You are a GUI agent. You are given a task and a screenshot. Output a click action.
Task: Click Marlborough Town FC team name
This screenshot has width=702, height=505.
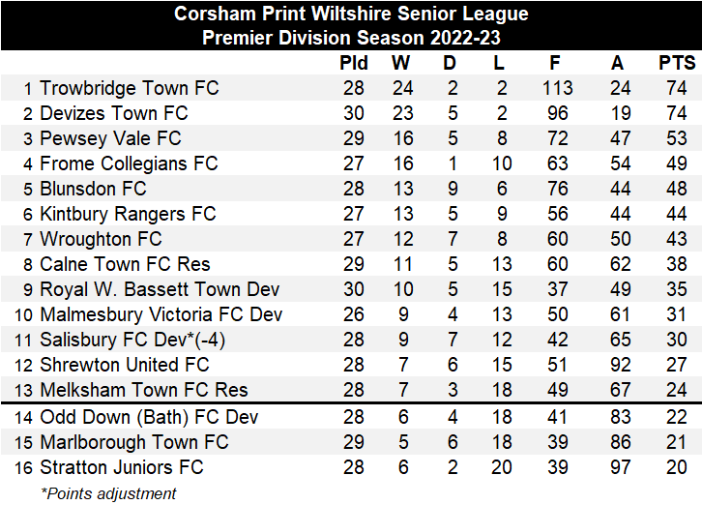pyautogui.click(x=134, y=442)
